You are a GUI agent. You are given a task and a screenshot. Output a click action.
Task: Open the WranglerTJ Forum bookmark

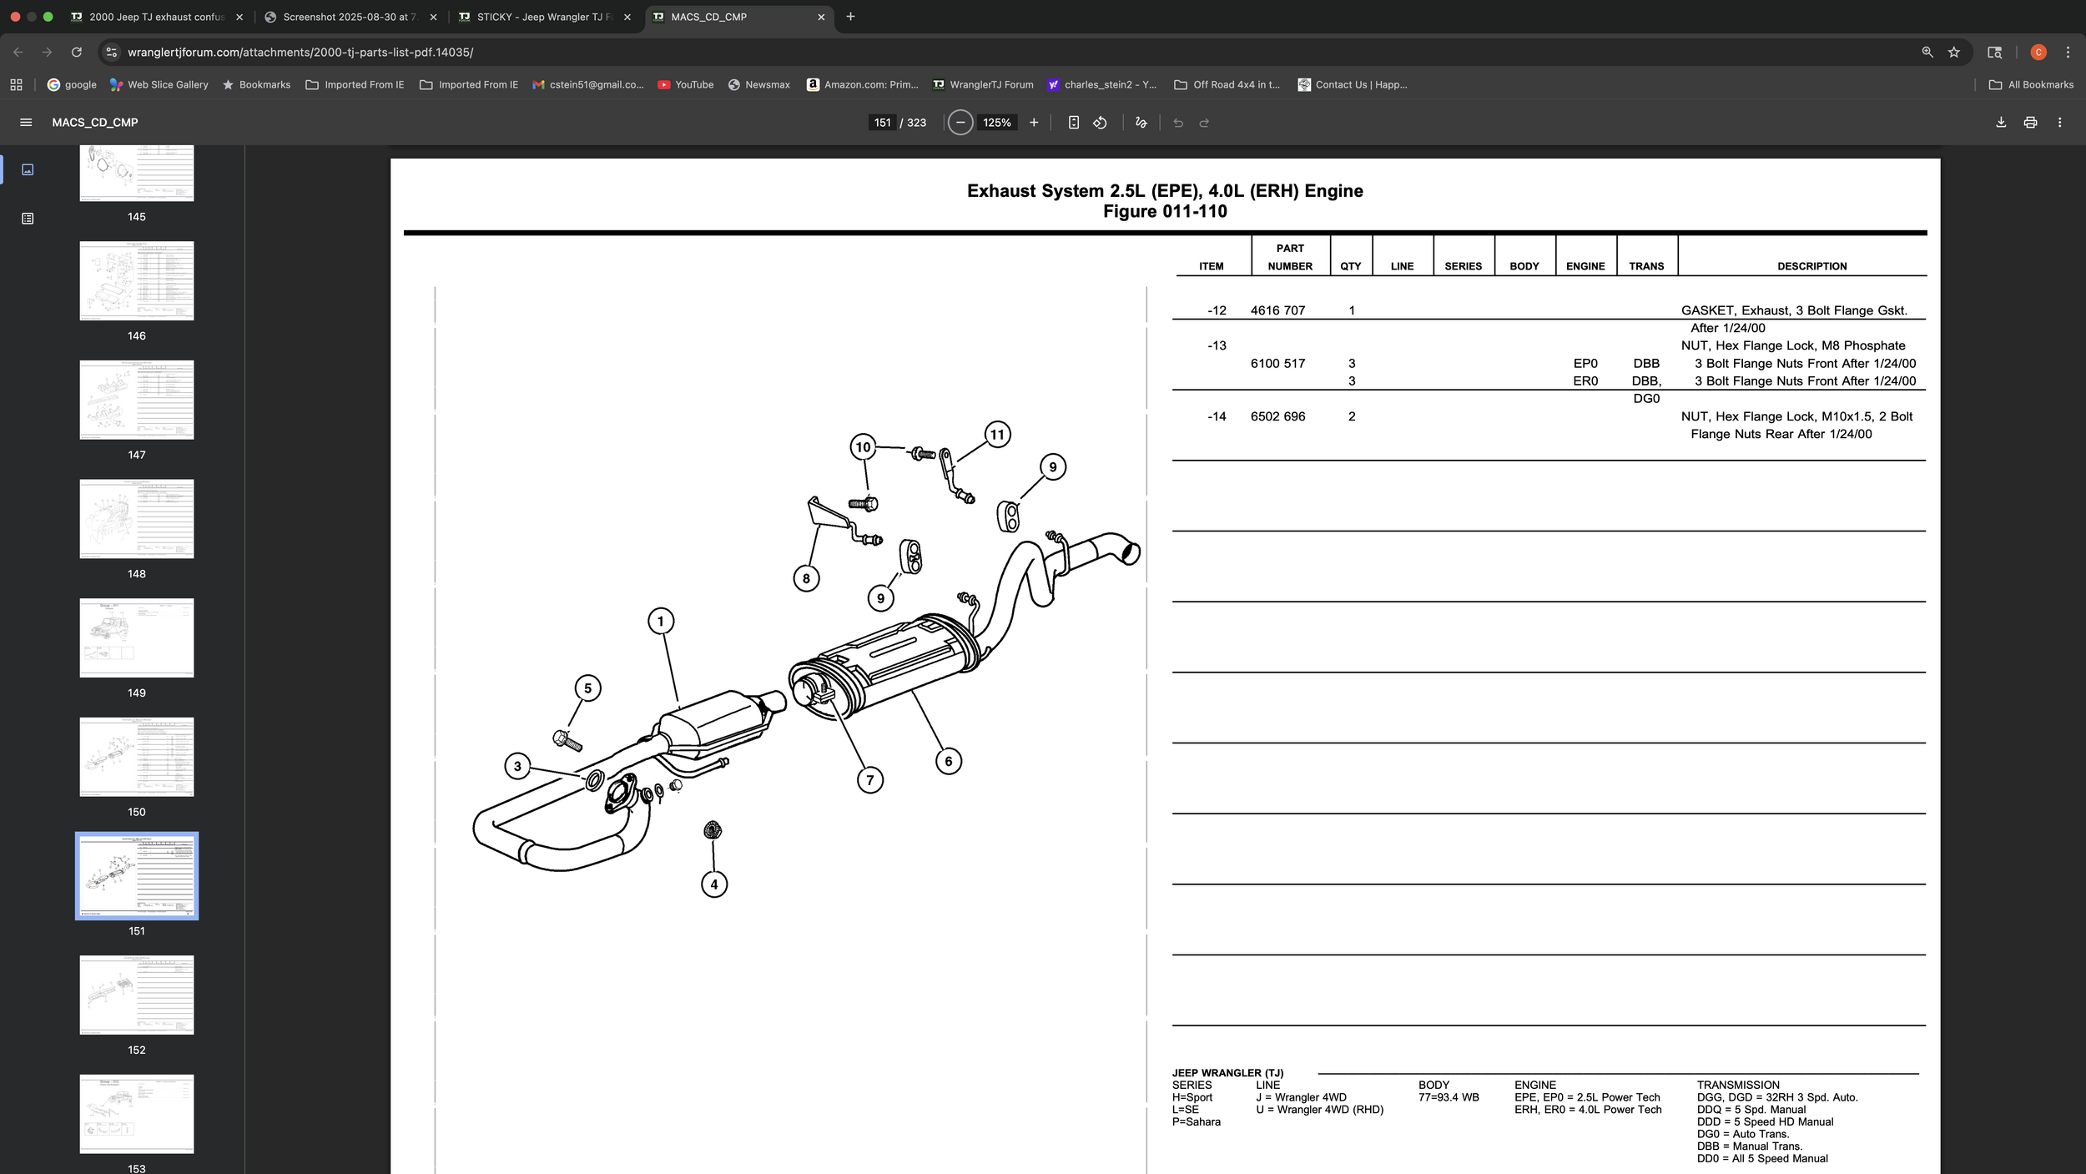click(983, 84)
